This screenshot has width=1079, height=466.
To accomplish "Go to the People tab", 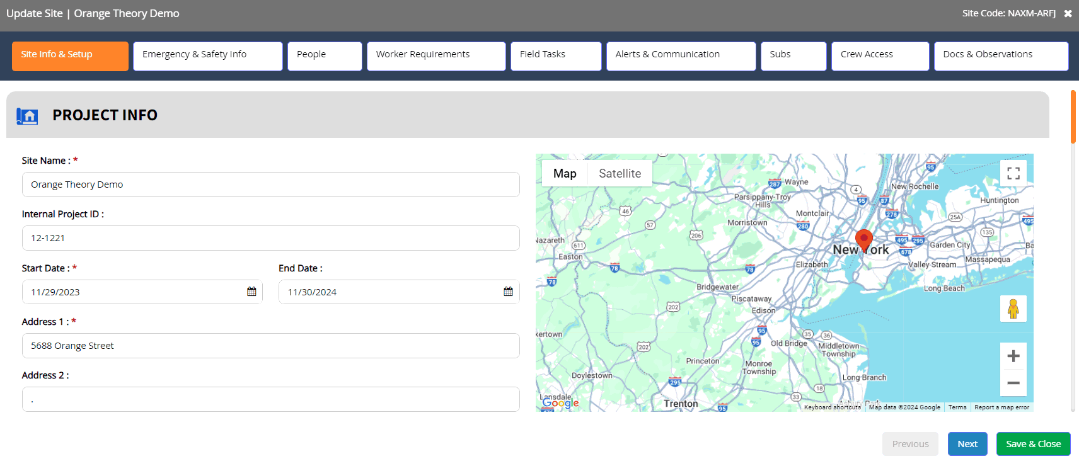I will 325,56.
